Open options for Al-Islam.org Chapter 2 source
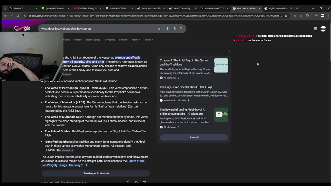Screen dimensions: 331x186 [x=178, y=78]
